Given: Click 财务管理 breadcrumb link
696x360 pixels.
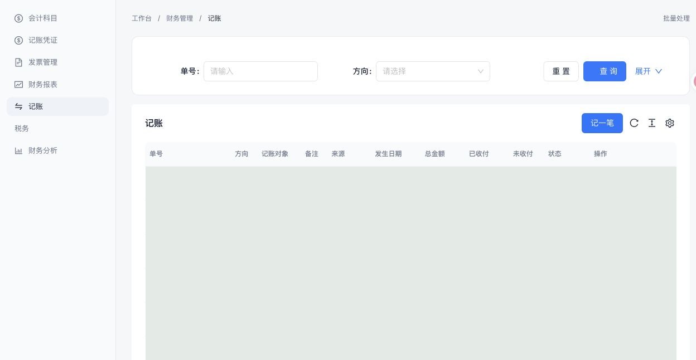Looking at the screenshot, I should click(180, 18).
